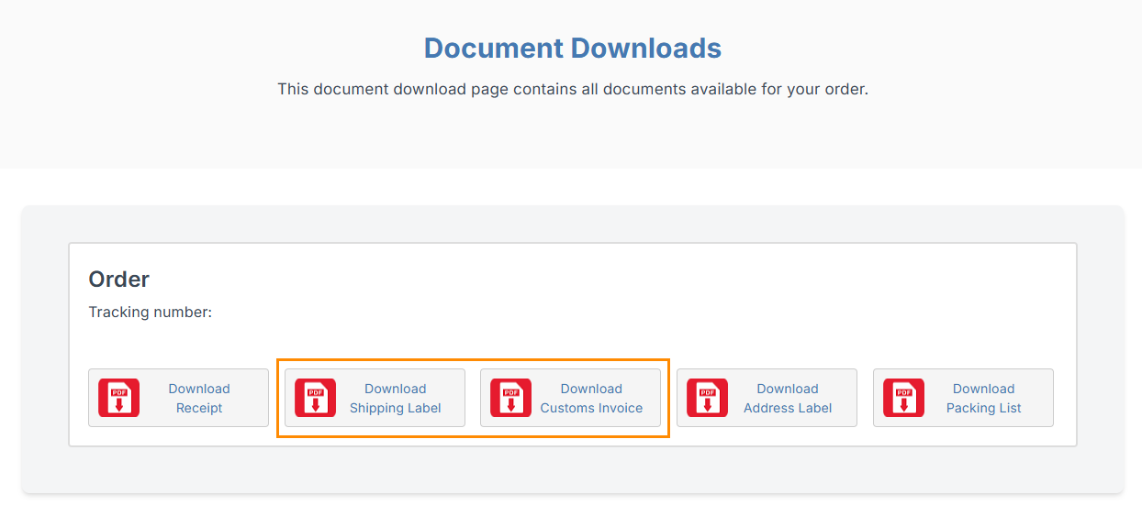
Task: Click the 'Tracking number:' label
Action: pos(150,313)
